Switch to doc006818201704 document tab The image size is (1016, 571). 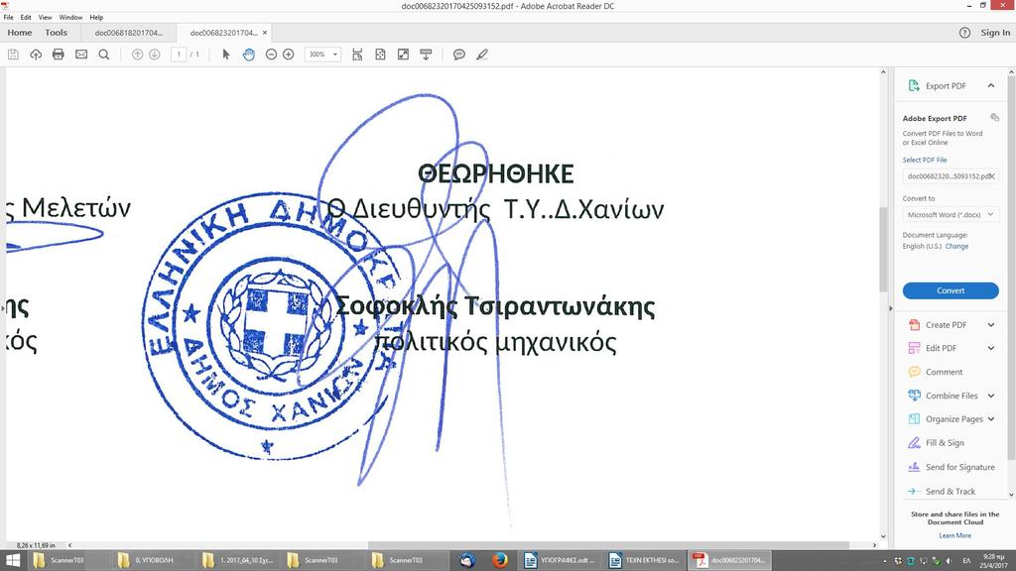tap(128, 33)
